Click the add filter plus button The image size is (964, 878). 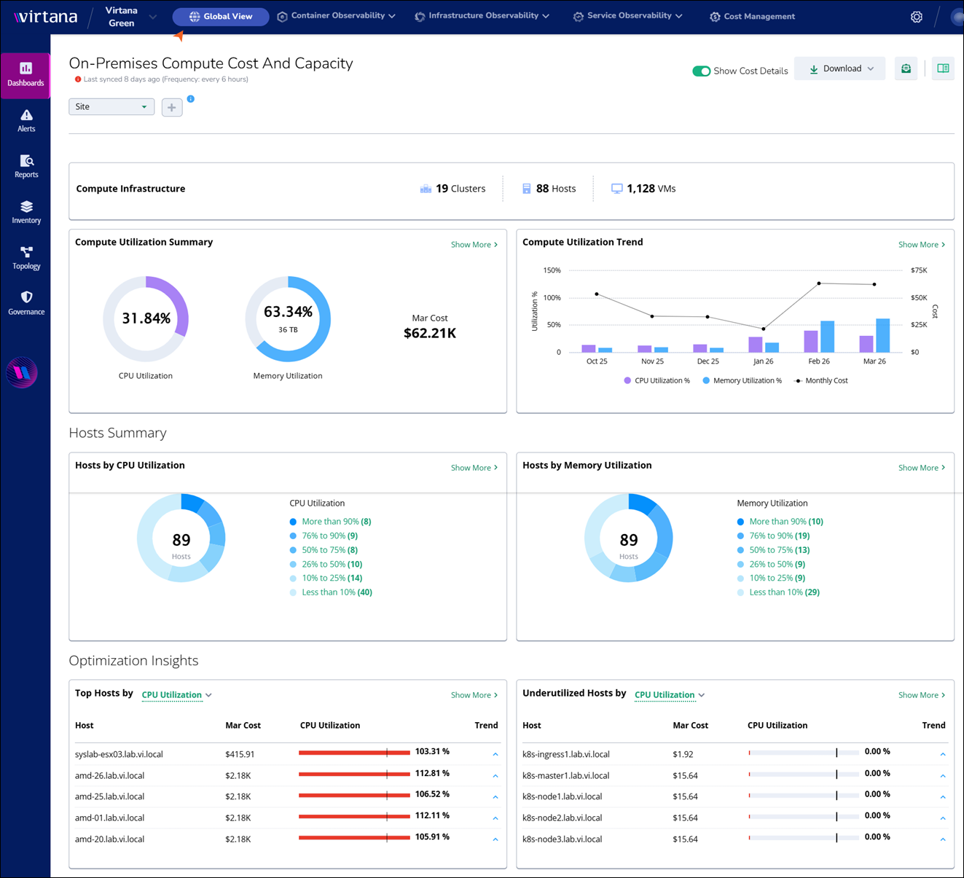click(x=172, y=108)
